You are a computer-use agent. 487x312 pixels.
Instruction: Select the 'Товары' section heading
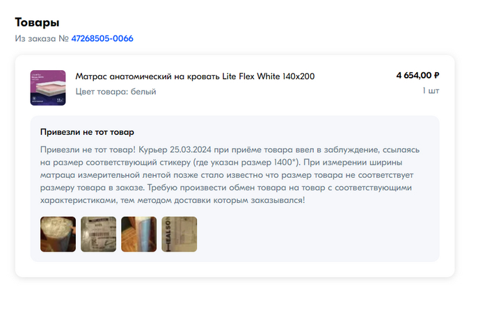[37, 22]
